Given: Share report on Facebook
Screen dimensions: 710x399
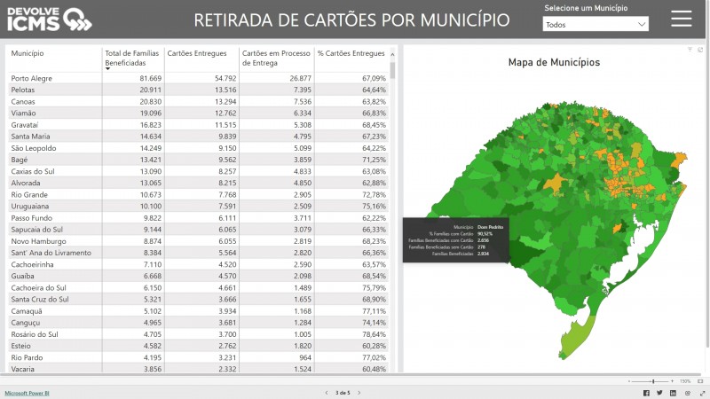Looking at the screenshot, I should point(646,392).
